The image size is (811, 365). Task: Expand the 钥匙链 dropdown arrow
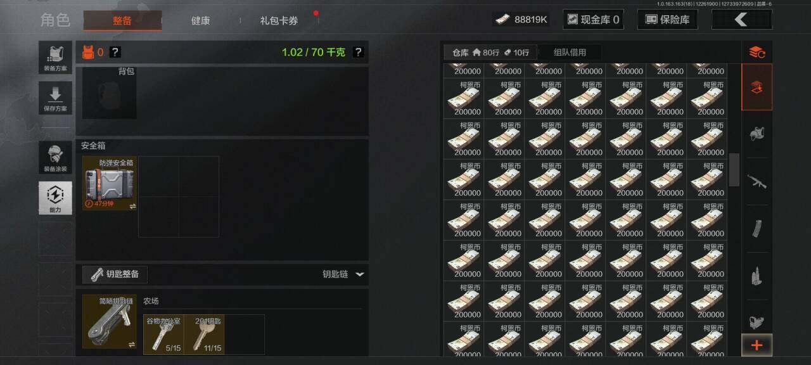(359, 274)
